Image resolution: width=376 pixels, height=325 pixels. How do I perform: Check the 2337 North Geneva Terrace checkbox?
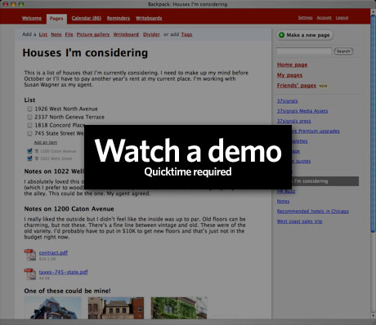coord(29,117)
